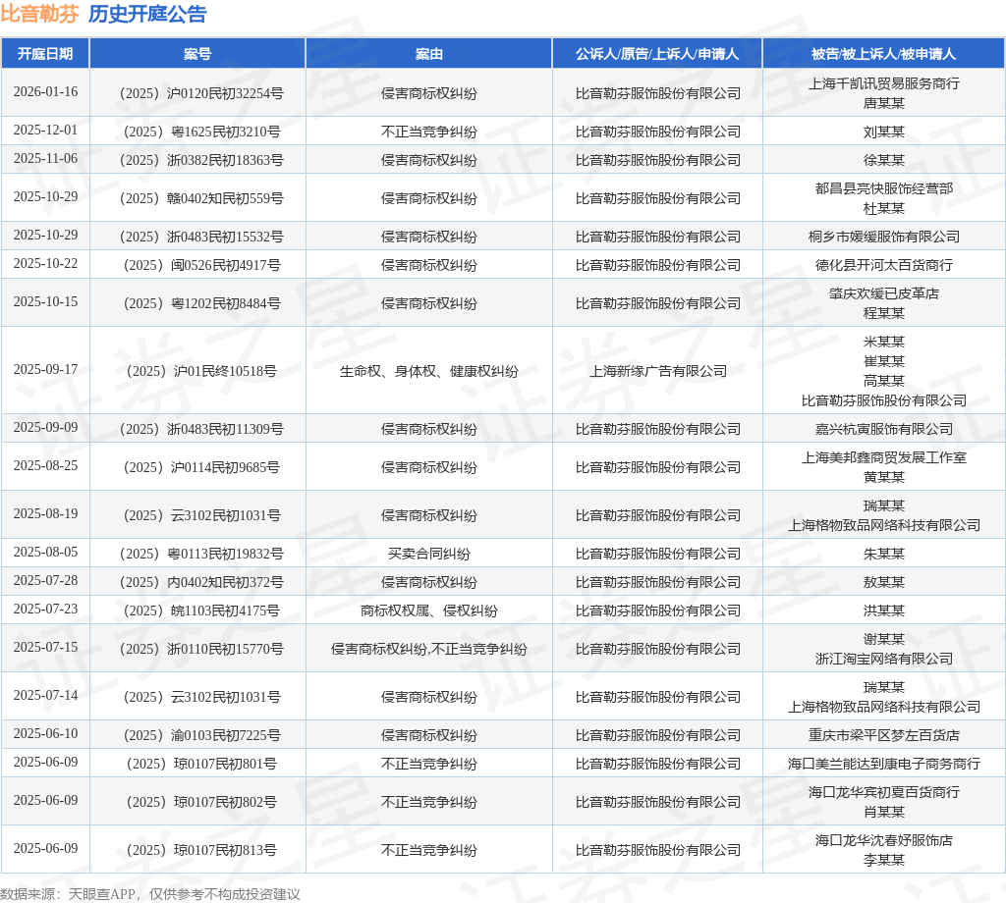Select case 粤1625民初3210号
Image resolution: width=1006 pixels, height=903 pixels.
click(201, 133)
